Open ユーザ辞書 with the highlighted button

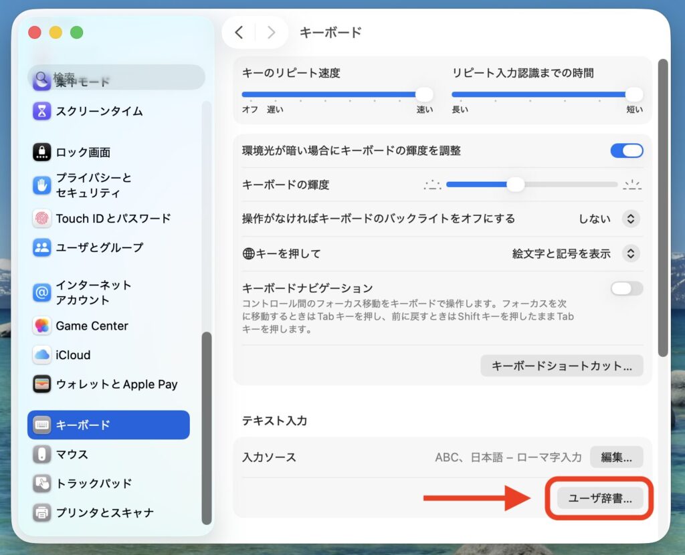point(599,498)
